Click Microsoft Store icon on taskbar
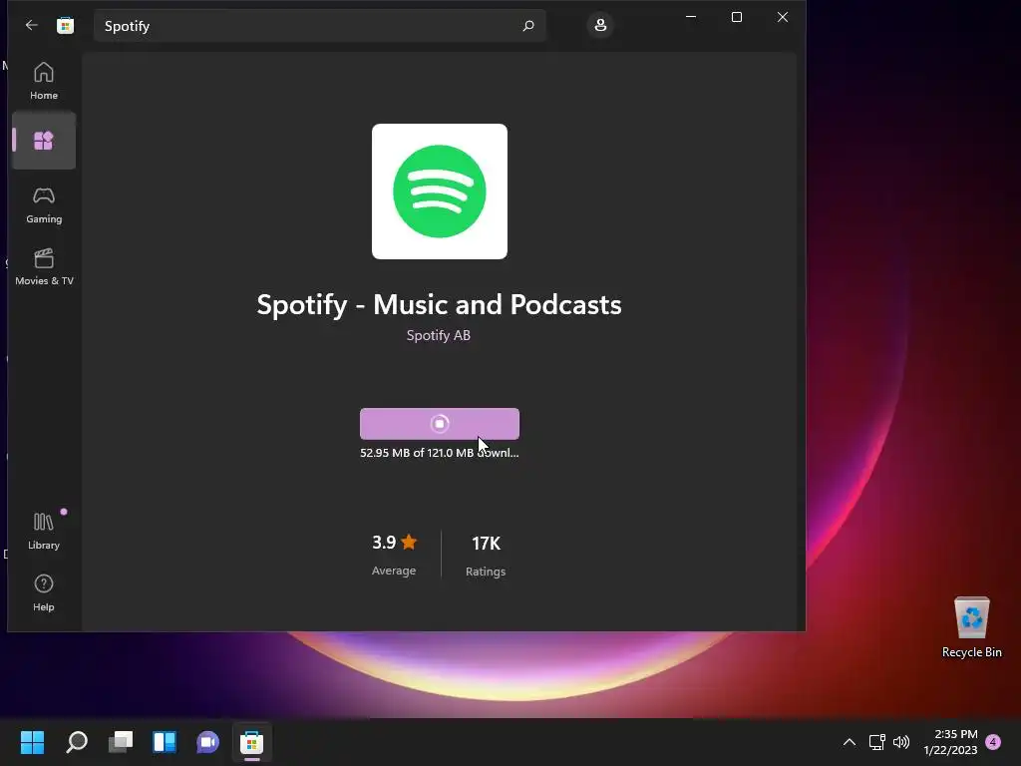The height and width of the screenshot is (766, 1021). 251,742
